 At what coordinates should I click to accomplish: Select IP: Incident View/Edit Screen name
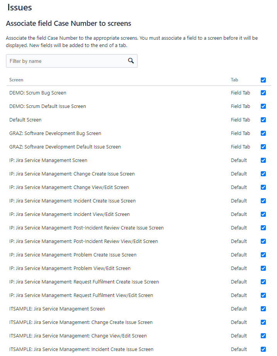point(69,214)
